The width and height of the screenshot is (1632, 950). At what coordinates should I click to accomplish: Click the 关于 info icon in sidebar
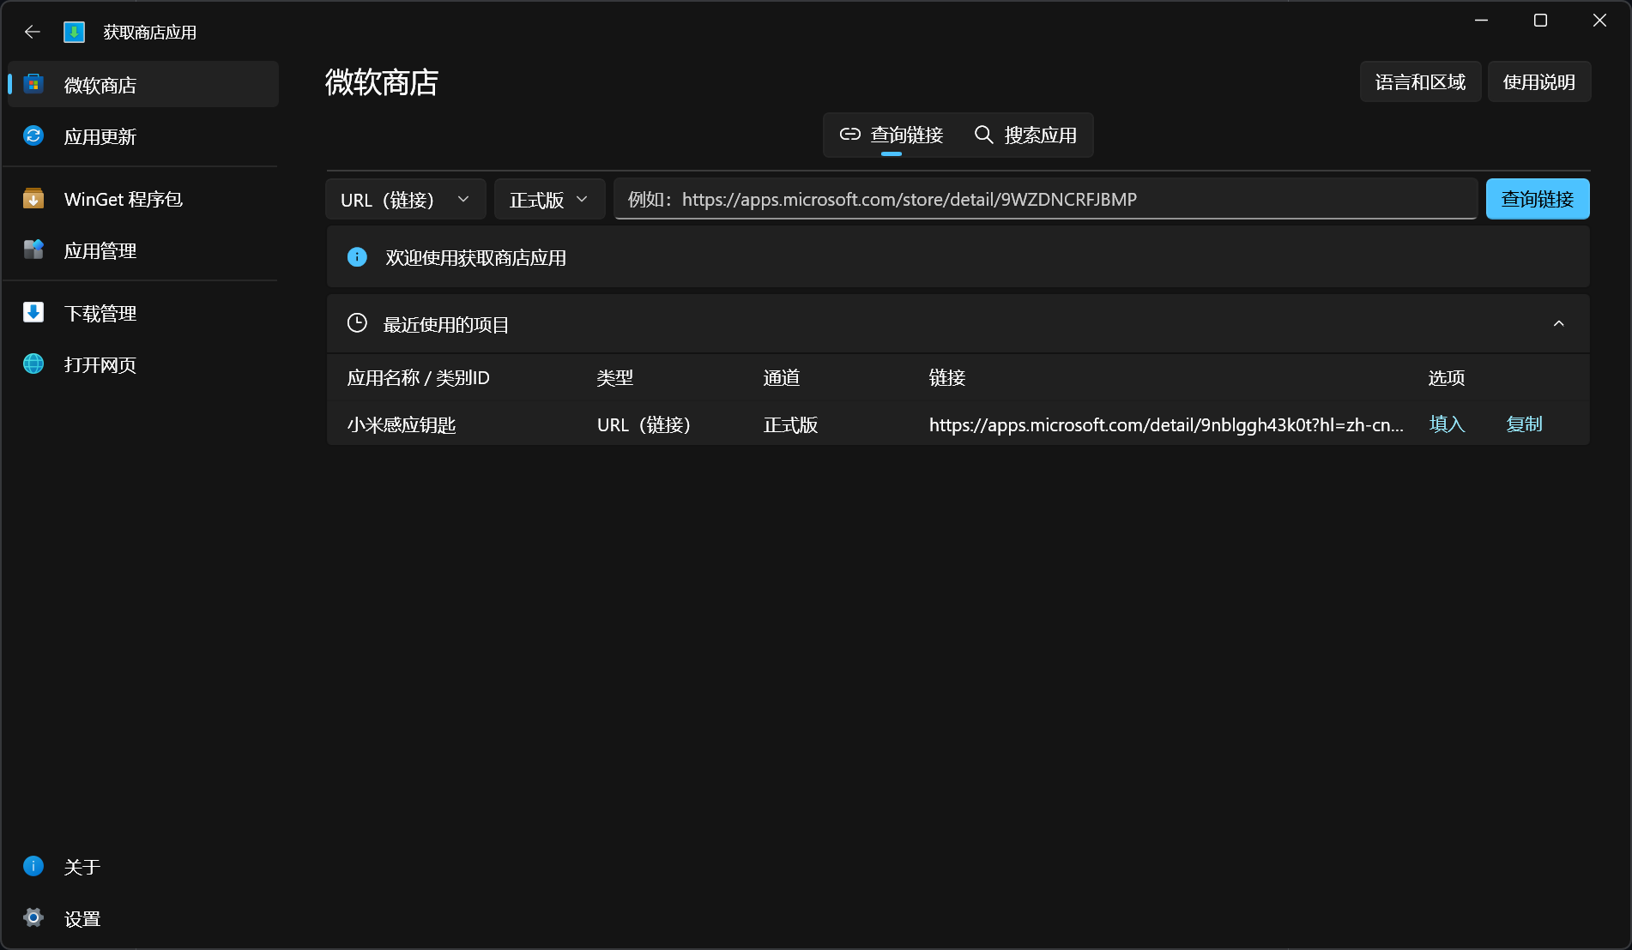[33, 866]
